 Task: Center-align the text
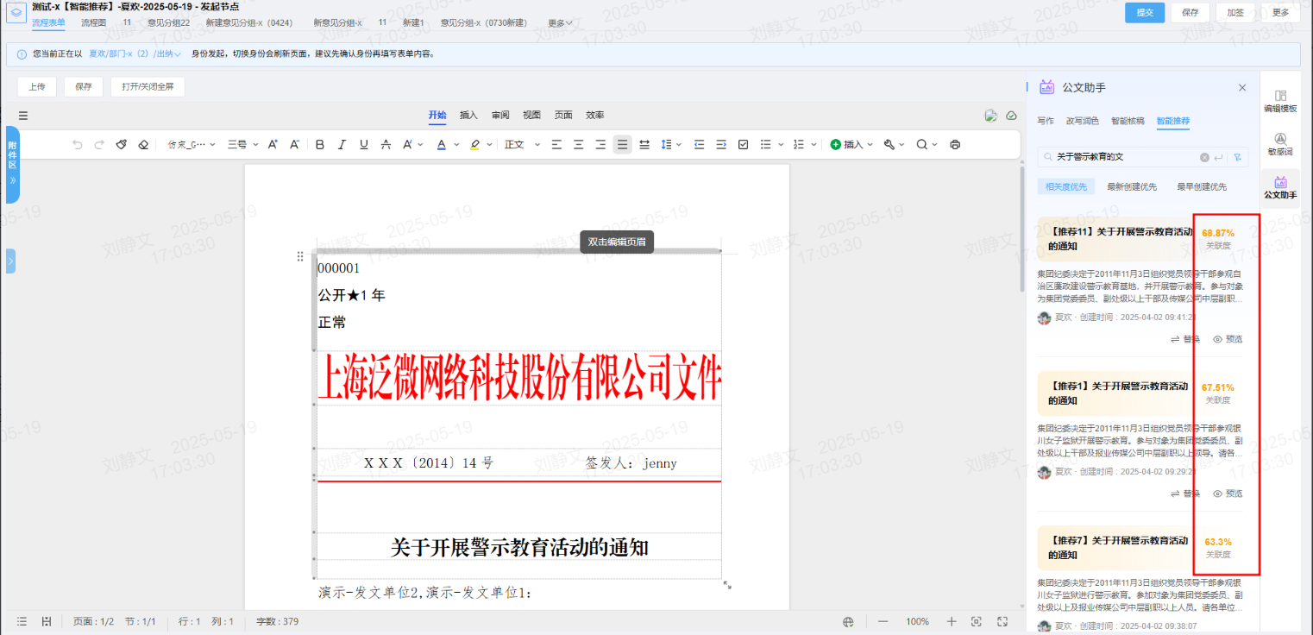click(579, 144)
